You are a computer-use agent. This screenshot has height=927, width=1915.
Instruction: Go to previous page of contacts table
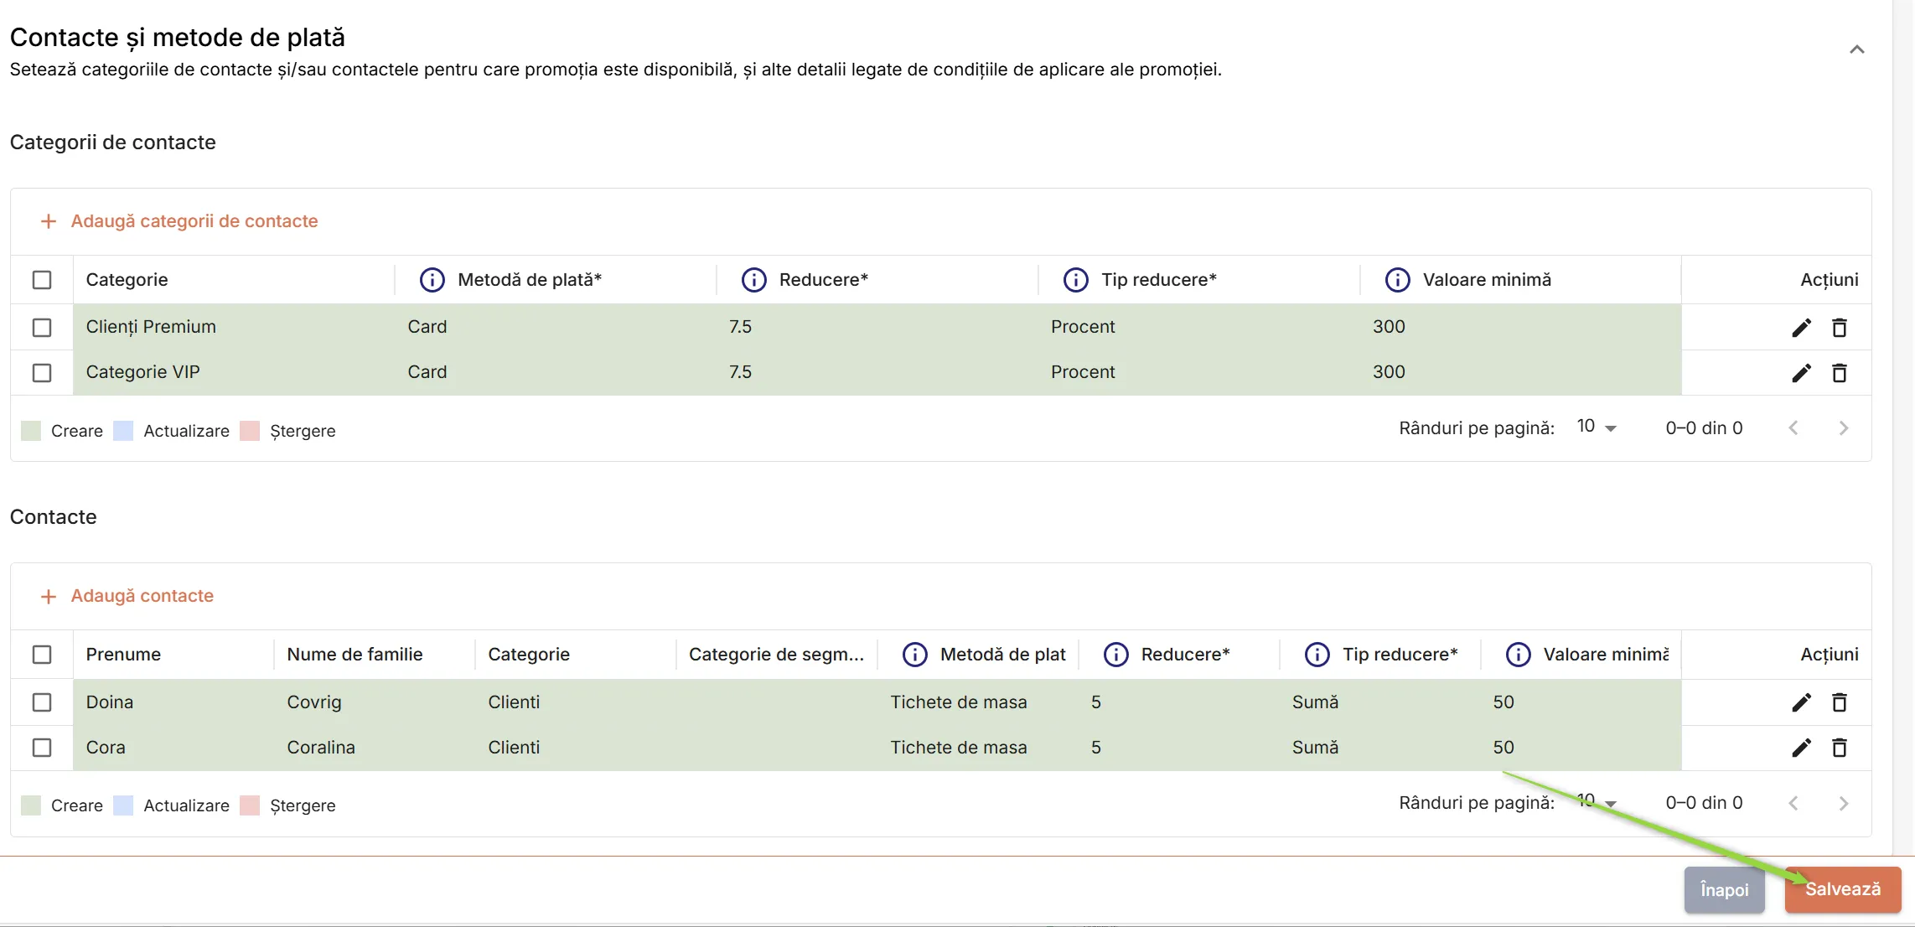click(x=1793, y=803)
